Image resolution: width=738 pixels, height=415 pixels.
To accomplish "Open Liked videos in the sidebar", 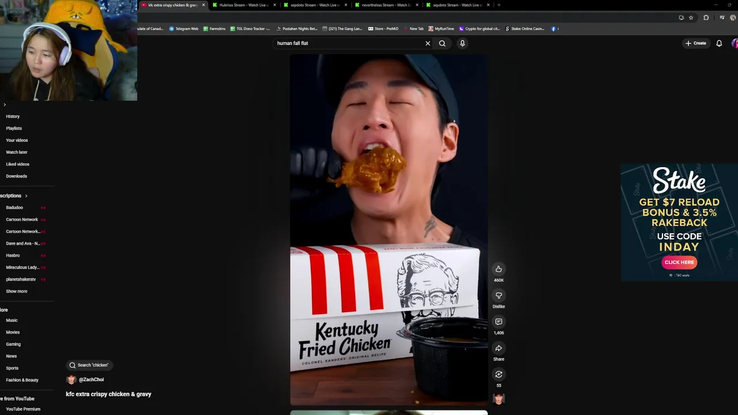I will 17,164.
